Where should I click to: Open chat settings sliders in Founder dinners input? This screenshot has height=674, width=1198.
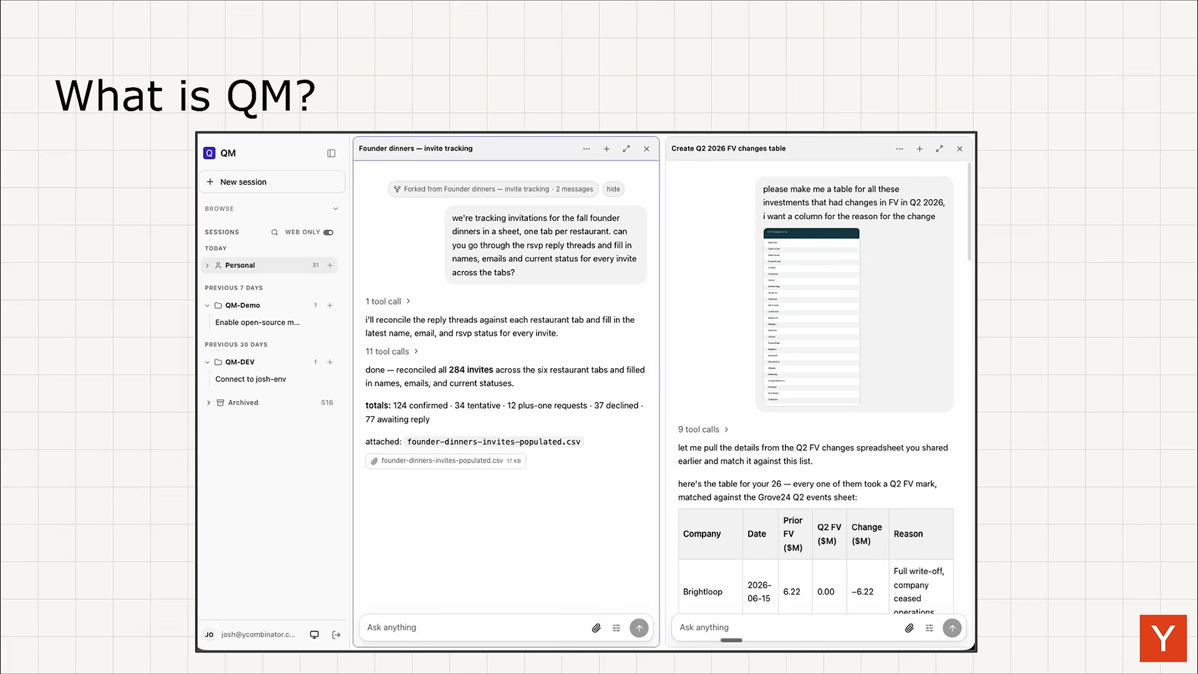click(616, 628)
